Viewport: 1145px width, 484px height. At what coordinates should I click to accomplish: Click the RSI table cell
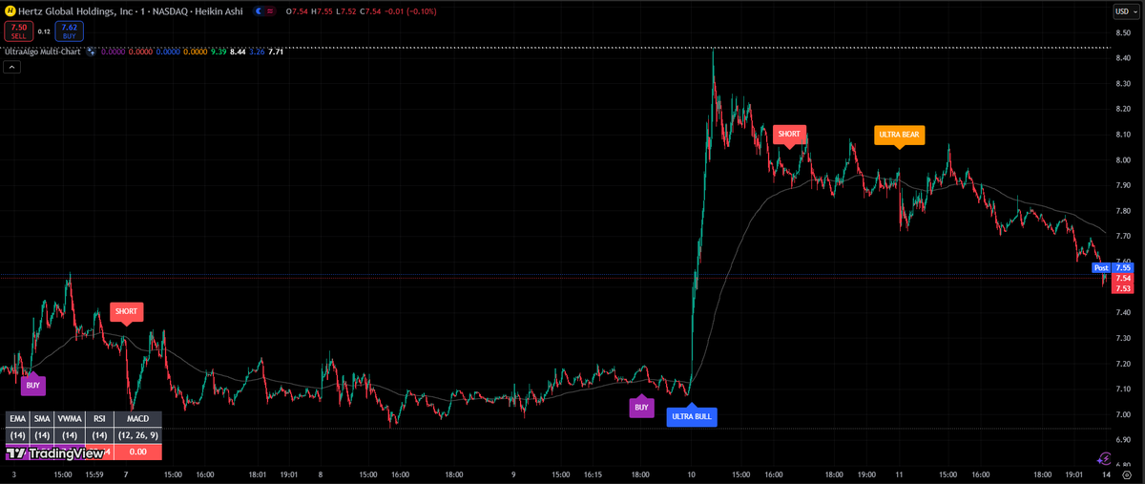point(99,418)
